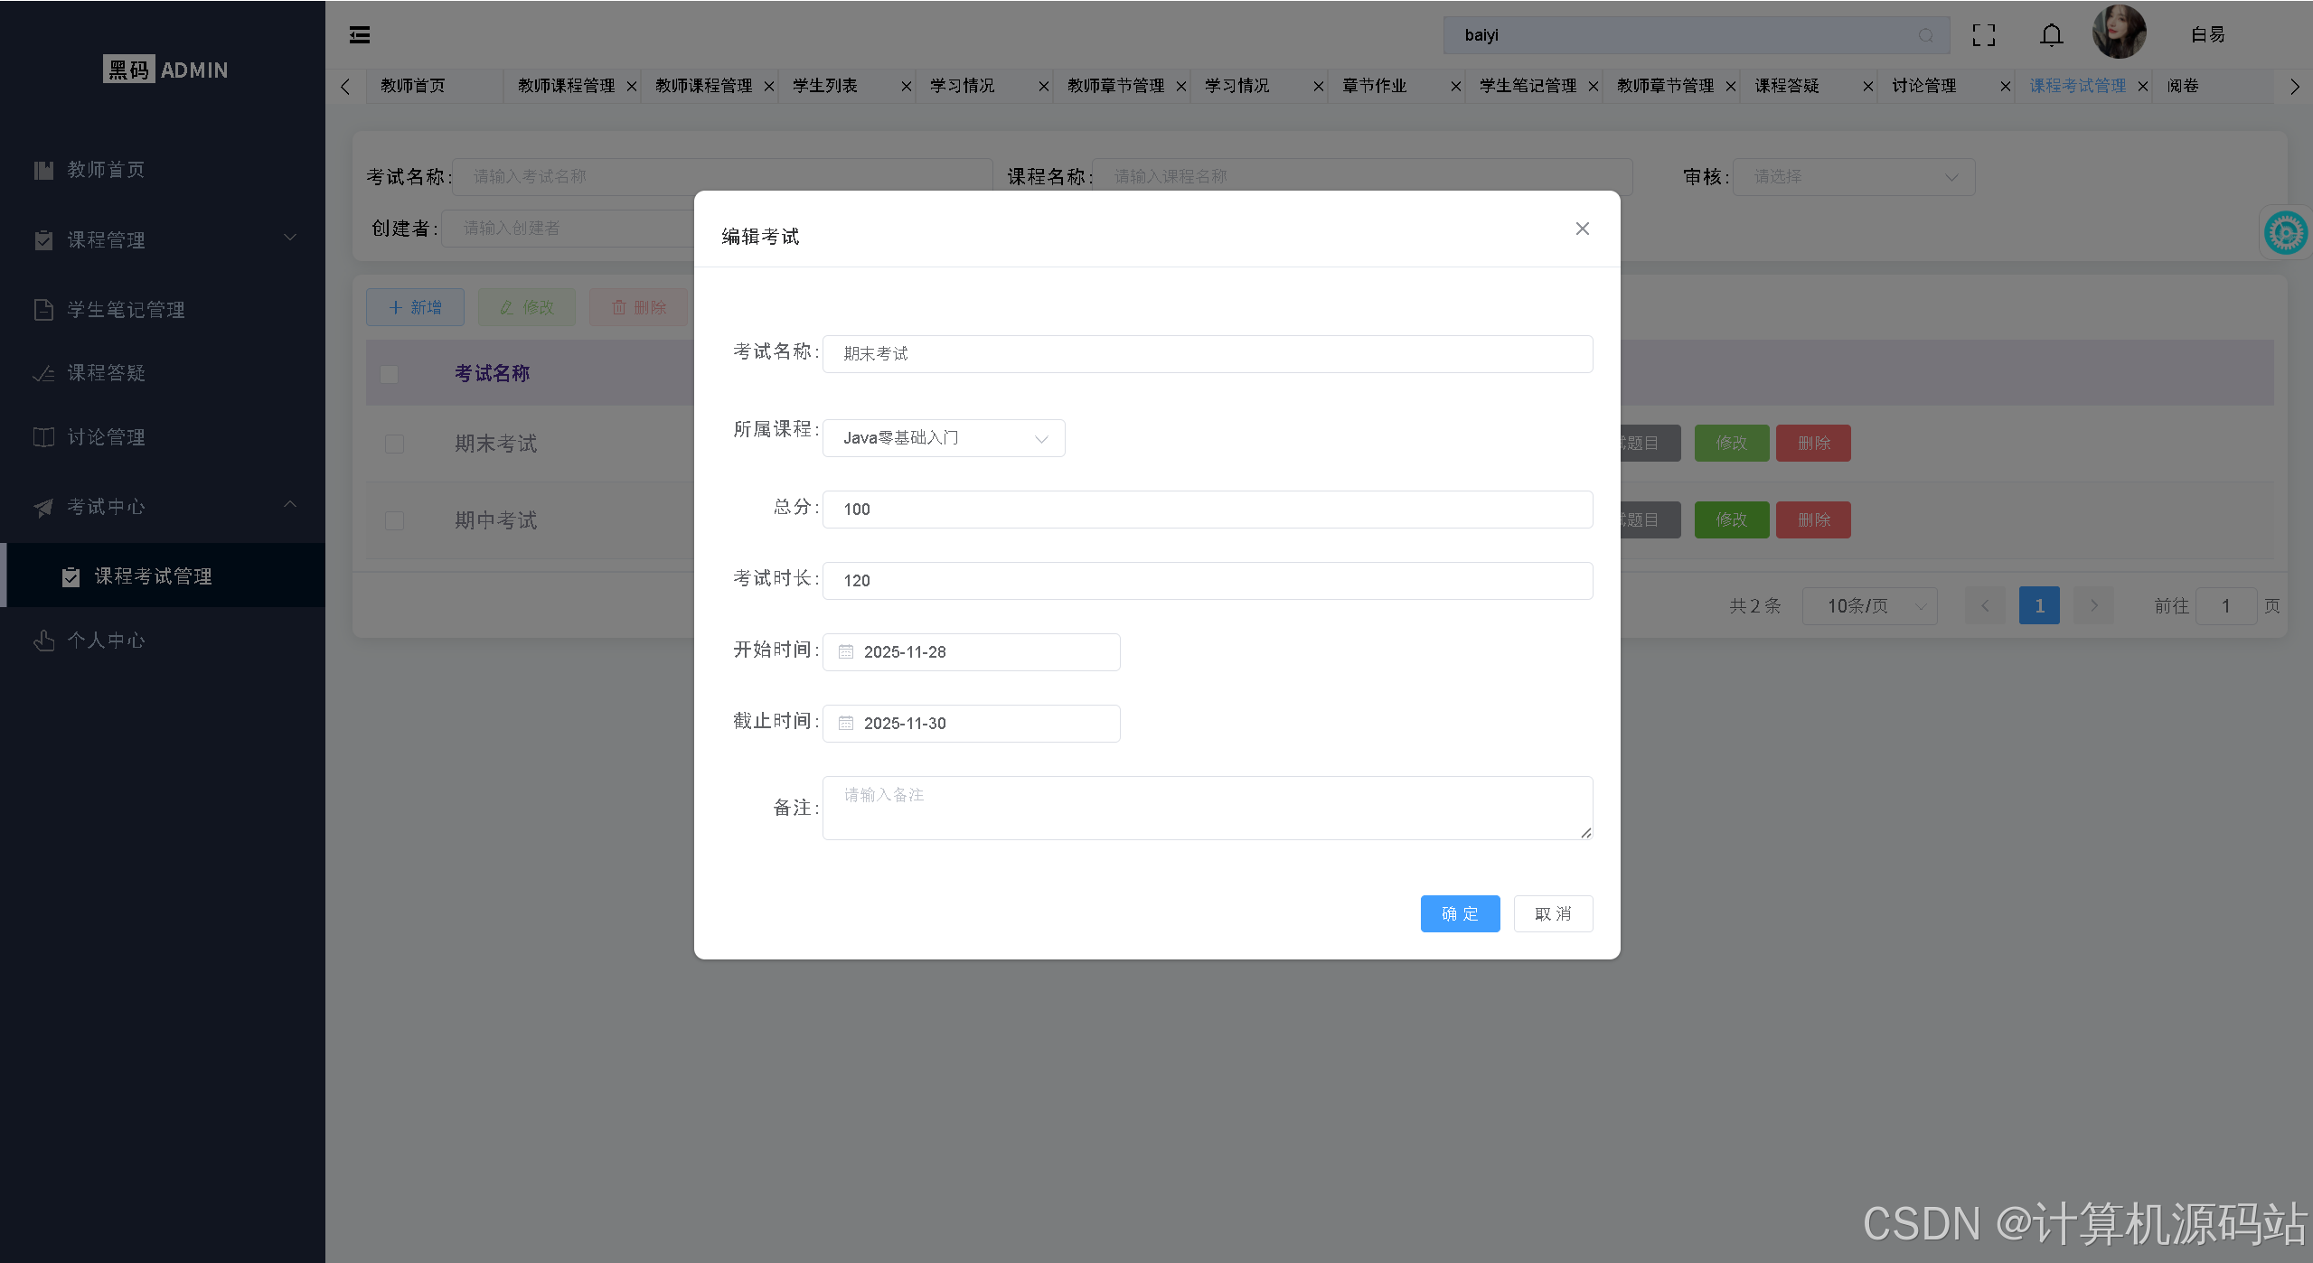Viewport: 2313px width, 1263px height.
Task: Open 学生笔记管理 in the sidebar
Action: [x=126, y=309]
